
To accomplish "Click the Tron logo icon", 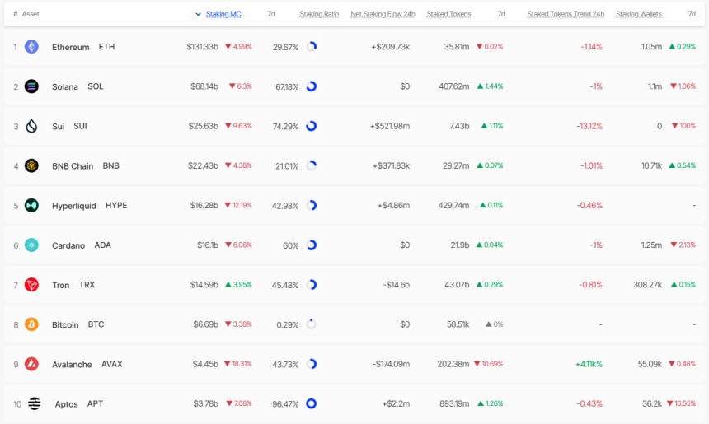I will tap(31, 284).
